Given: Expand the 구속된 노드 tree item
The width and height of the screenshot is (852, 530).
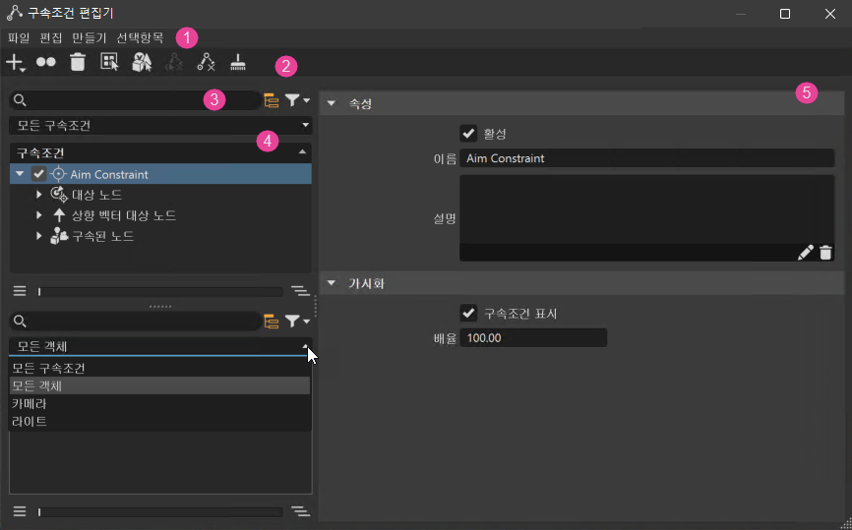Looking at the screenshot, I should (39, 236).
